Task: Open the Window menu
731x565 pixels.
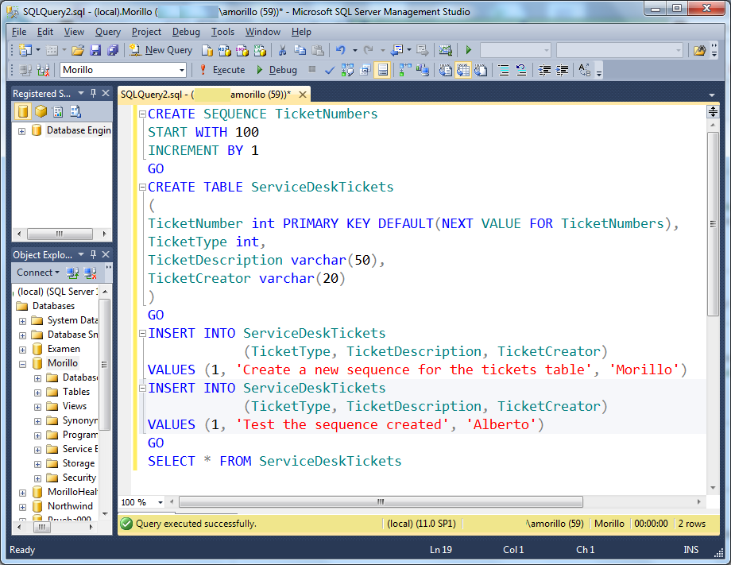Action: tap(263, 32)
